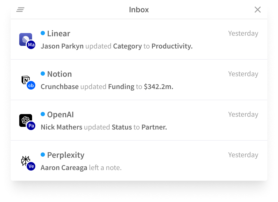Toggle the unread dot beside OpenAI
Image resolution: width=278 pixels, height=202 pixels.
43,114
